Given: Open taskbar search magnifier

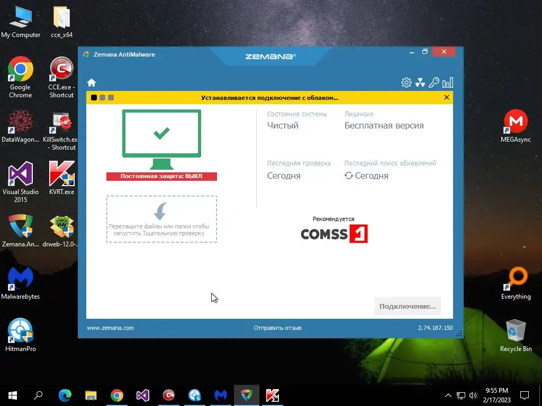Looking at the screenshot, I should [x=38, y=395].
